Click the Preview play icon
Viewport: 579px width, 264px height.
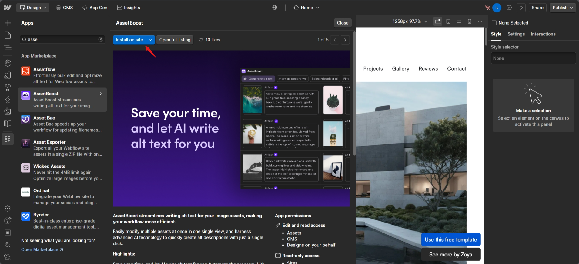pos(521,8)
